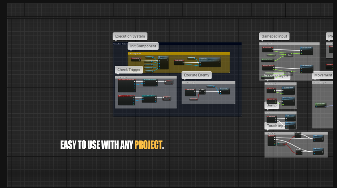Select the Gamepad input comment bubble
Image resolution: width=337 pixels, height=188 pixels.
[274, 36]
